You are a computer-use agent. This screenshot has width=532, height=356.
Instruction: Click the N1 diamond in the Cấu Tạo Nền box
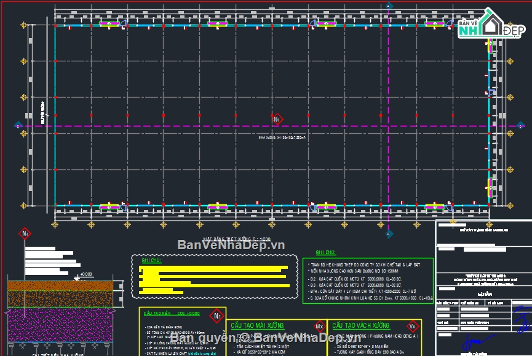216,316
